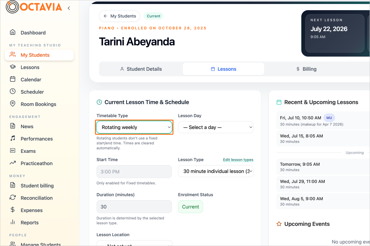Click the Octavia logo icon
Screen dimensions: 370x246
click(12, 7)
